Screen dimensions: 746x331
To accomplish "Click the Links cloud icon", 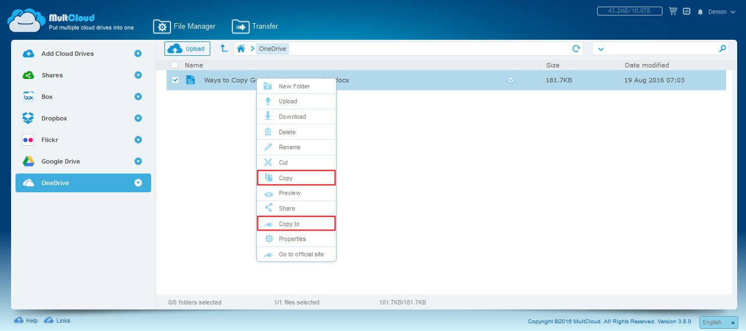I will (49, 321).
